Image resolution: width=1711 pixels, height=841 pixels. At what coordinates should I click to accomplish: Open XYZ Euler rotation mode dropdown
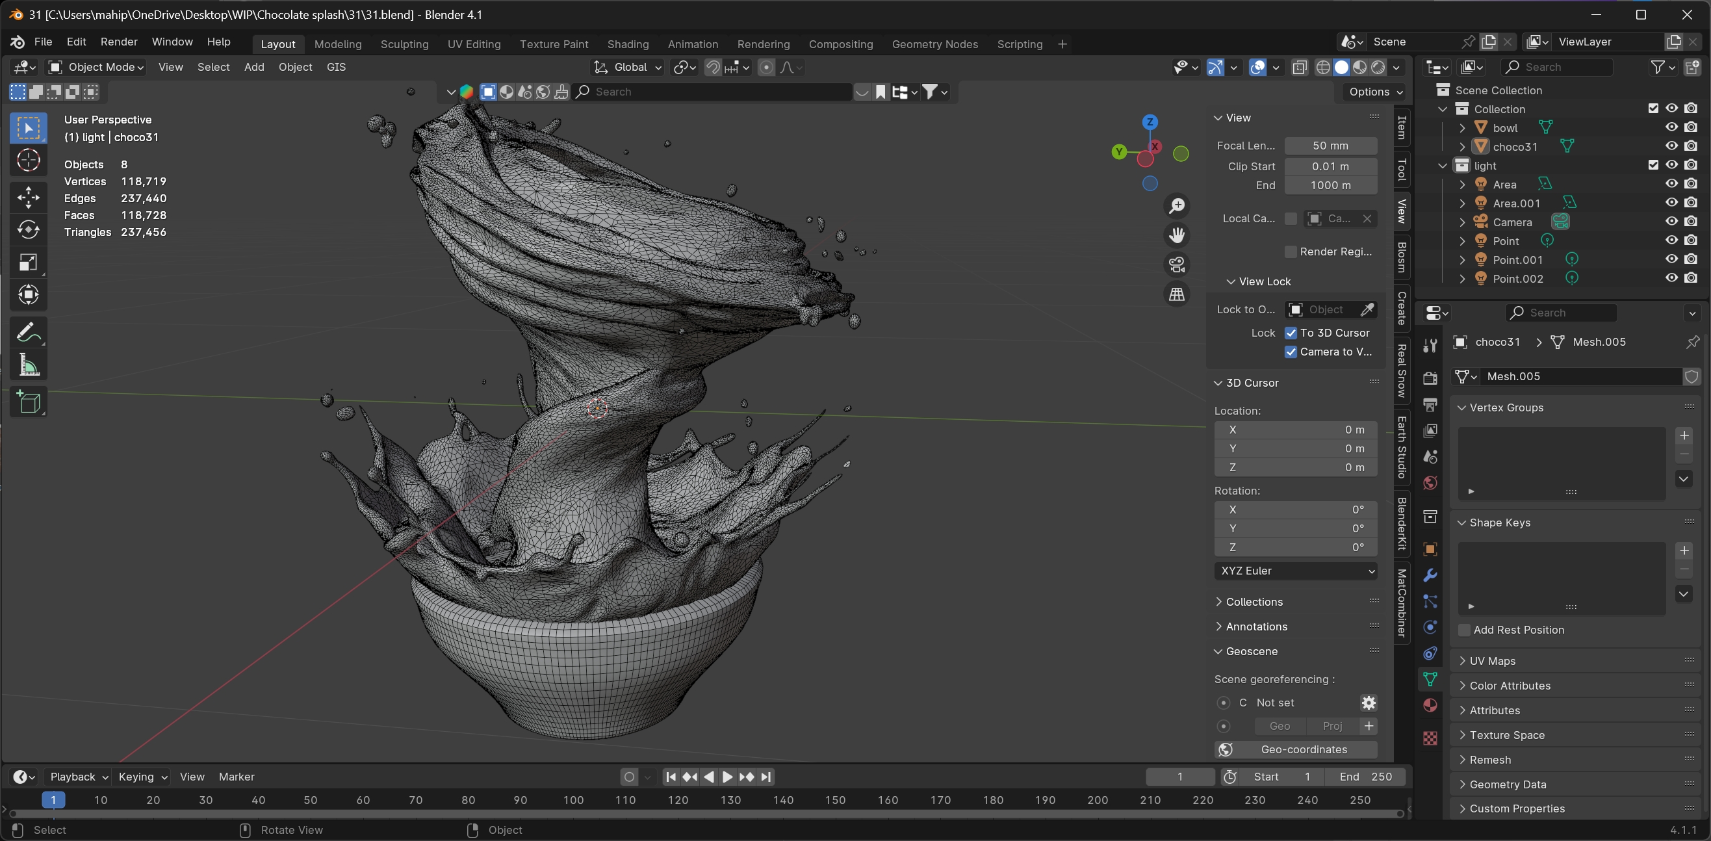point(1295,571)
